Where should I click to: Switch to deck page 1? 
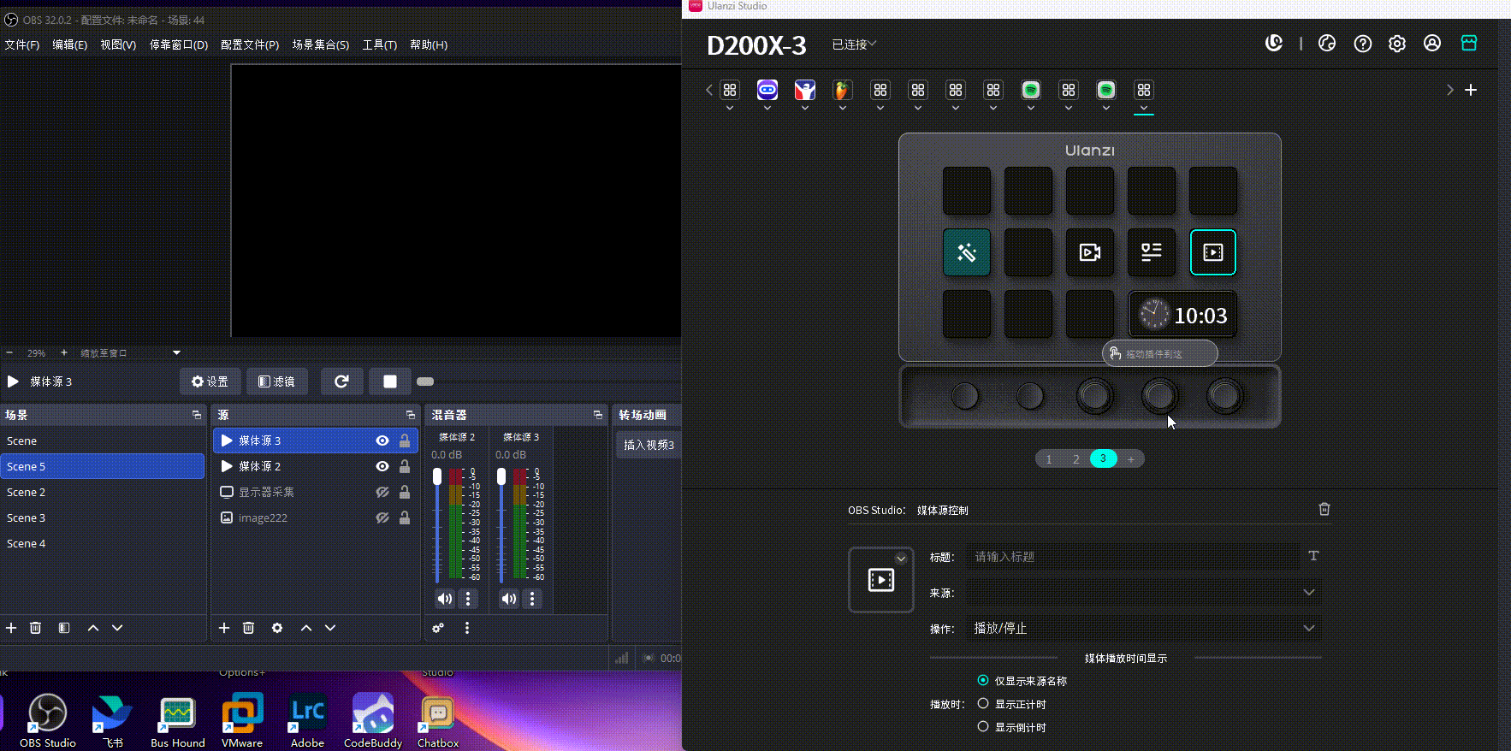point(1049,459)
